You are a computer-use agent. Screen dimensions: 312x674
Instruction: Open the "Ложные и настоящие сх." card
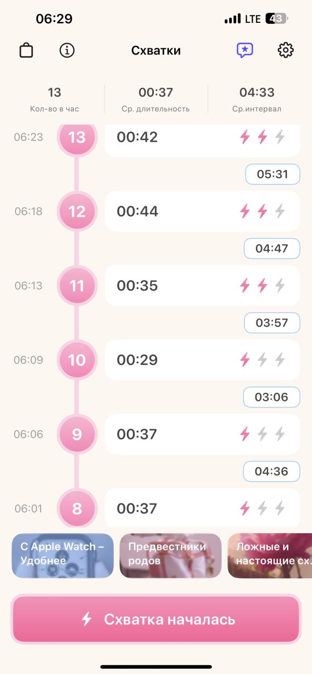click(270, 556)
